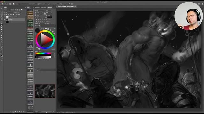
Task: Select the History Brush tool
Action: tap(2, 29)
